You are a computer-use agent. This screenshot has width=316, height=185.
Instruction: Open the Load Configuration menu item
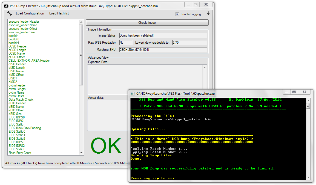pyautogui.click(x=30, y=13)
